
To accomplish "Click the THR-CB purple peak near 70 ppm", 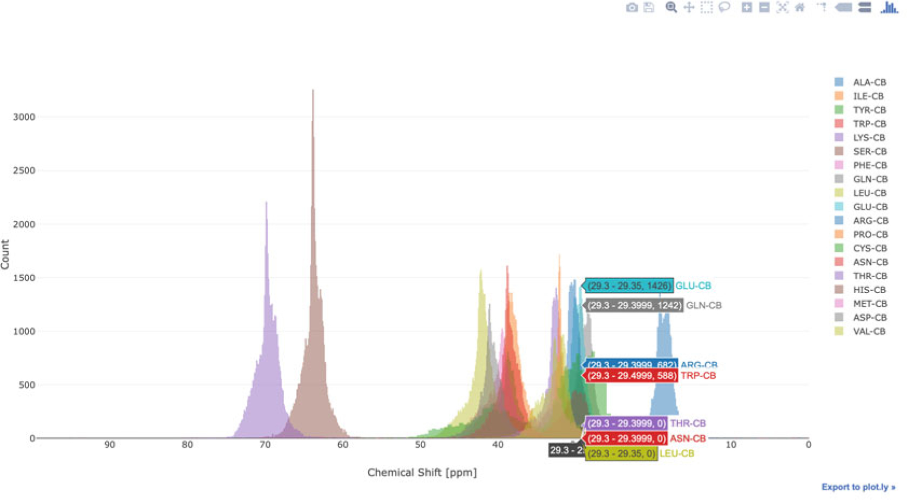I will [267, 352].
